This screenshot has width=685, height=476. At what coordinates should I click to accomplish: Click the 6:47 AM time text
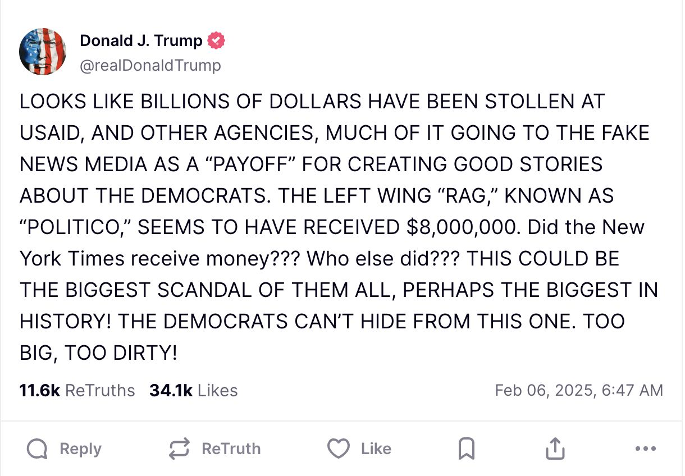pyautogui.click(x=632, y=390)
